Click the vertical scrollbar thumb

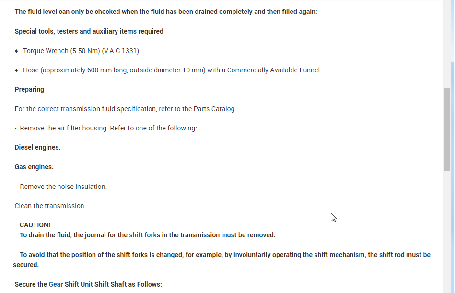click(447, 129)
